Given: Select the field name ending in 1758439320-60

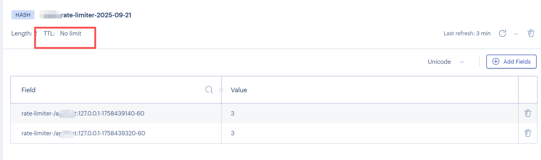Looking at the screenshot, I should pos(83,133).
